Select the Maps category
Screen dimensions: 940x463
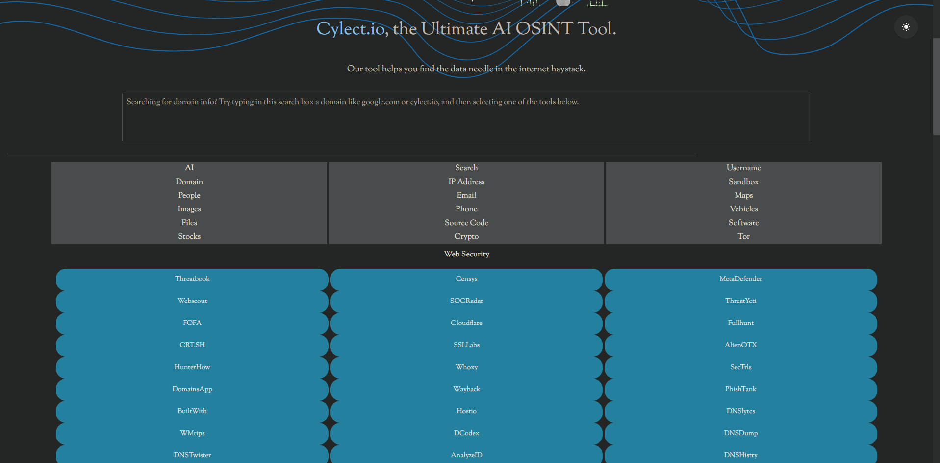(x=744, y=195)
